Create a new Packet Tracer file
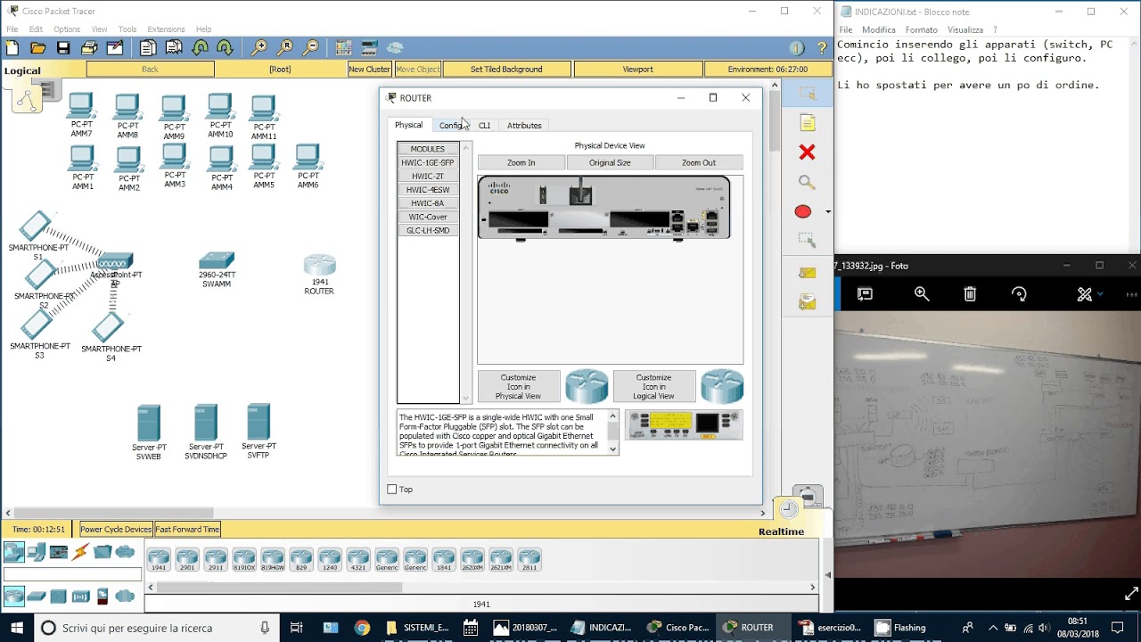 (12, 48)
